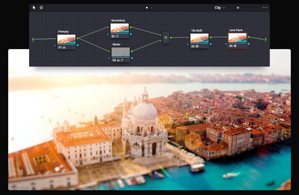The width and height of the screenshot is (299, 195).
Task: Click the green RGB output of Primary node
Action: click(77, 38)
